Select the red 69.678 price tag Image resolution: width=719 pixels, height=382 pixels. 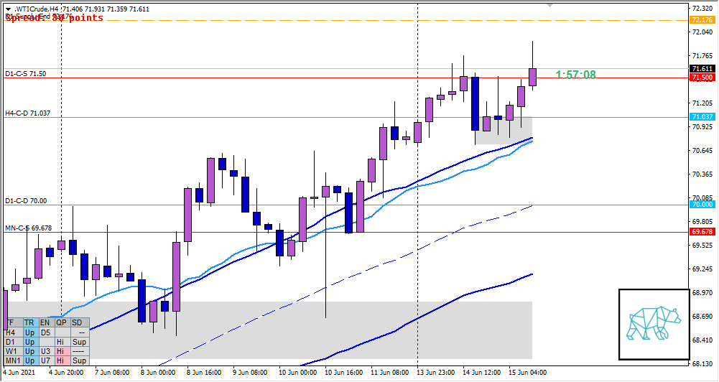tap(701, 232)
